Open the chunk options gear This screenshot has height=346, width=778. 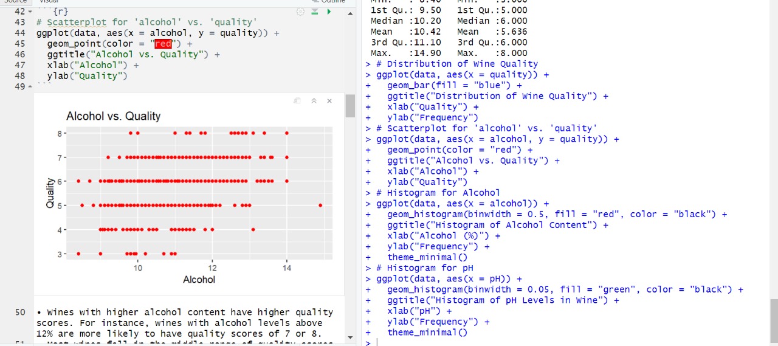point(300,12)
